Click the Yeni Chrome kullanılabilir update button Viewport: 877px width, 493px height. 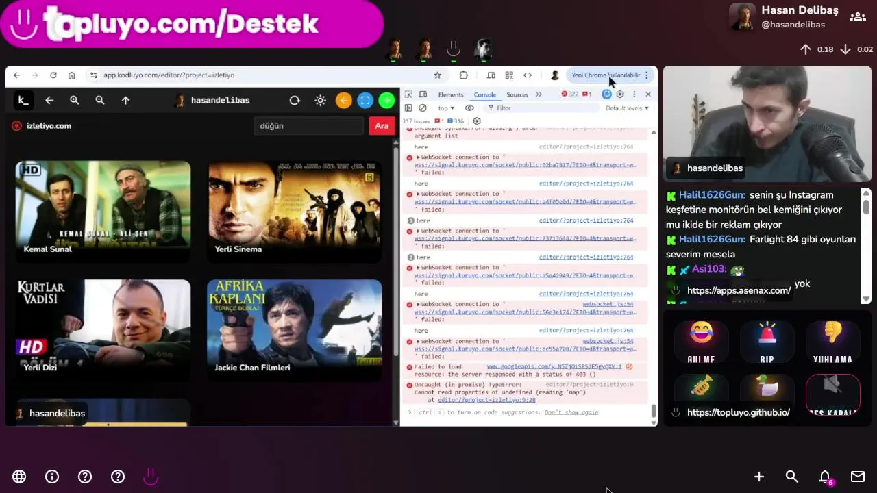point(606,75)
